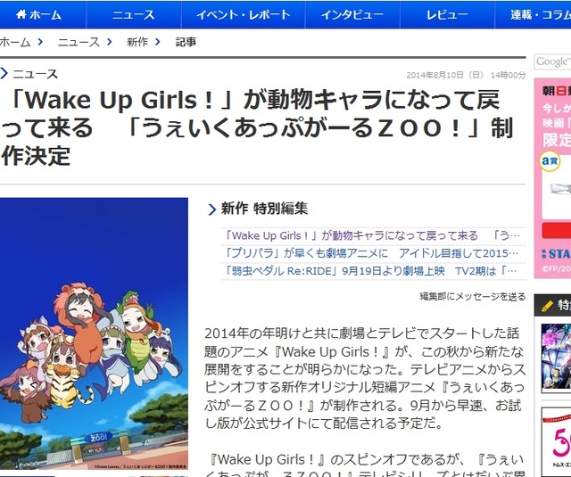Open the related Wake Up Girls 動物キャラ link
This screenshot has height=477, width=571.
click(373, 235)
